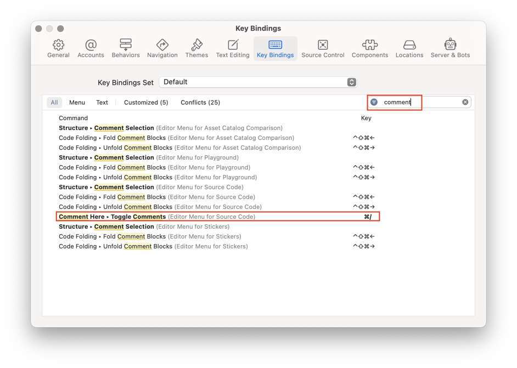The height and width of the screenshot is (368, 517).
Task: Filter by Menu key bindings
Action: (77, 103)
